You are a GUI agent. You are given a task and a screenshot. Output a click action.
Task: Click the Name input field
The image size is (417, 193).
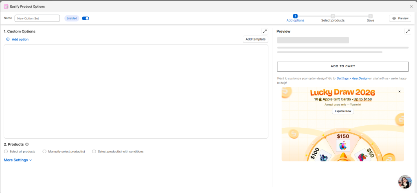37,18
